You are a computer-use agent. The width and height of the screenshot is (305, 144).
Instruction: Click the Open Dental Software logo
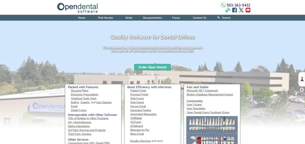point(77,8)
